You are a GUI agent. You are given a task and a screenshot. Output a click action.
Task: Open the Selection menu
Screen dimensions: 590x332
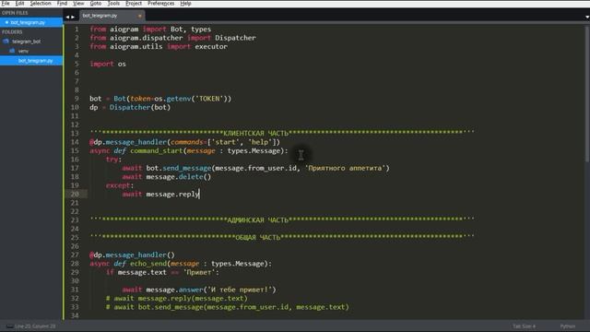pos(41,4)
